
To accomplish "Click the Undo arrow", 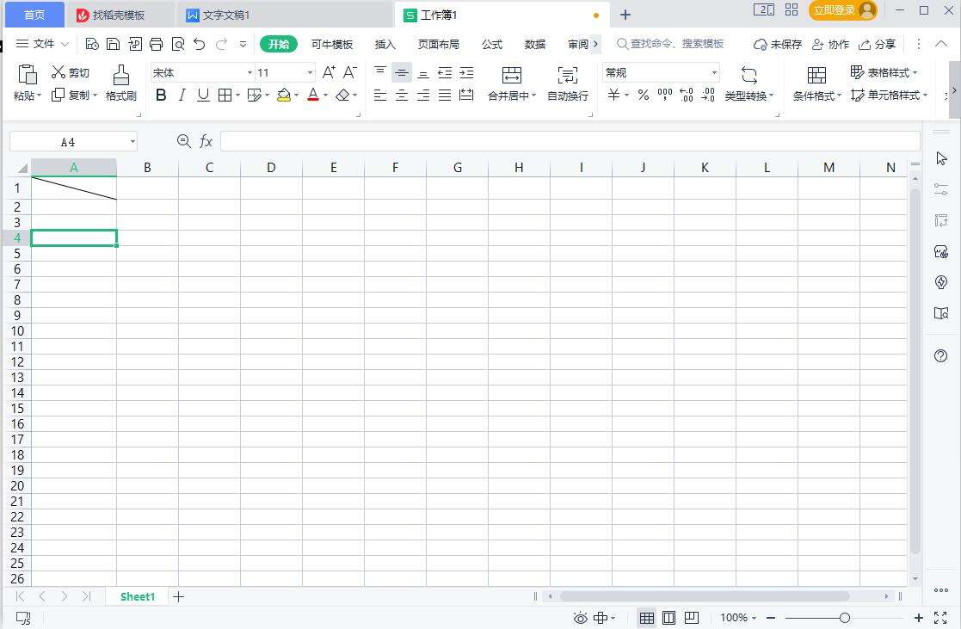I will [200, 44].
